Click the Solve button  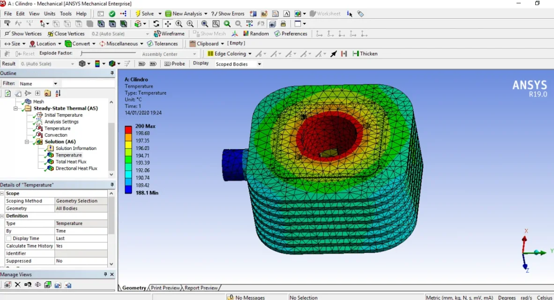click(x=144, y=14)
